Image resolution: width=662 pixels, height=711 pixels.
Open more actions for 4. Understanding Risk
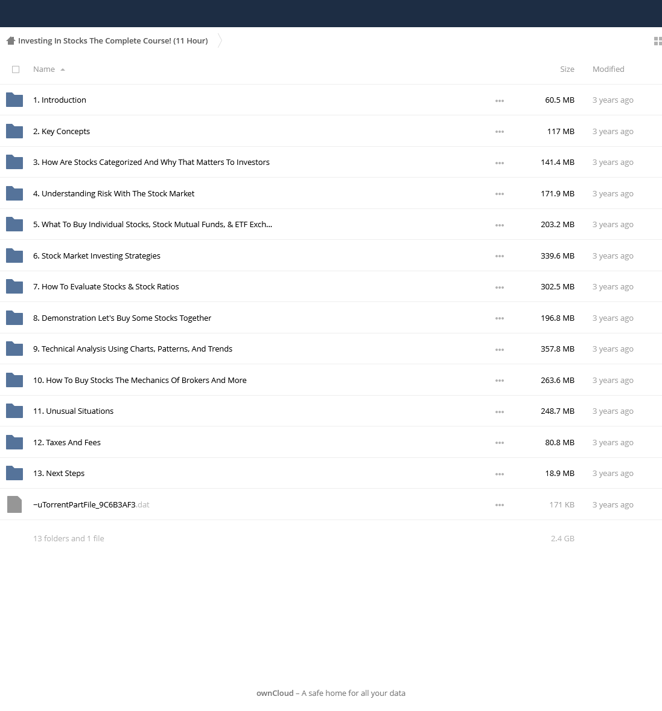tap(499, 194)
